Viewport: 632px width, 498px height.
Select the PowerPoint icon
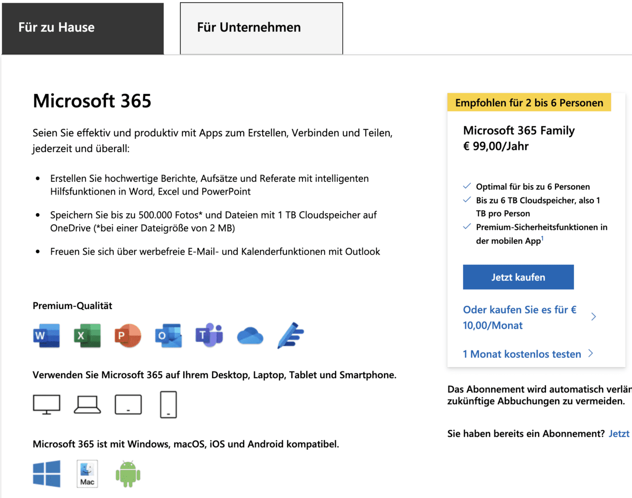click(128, 336)
